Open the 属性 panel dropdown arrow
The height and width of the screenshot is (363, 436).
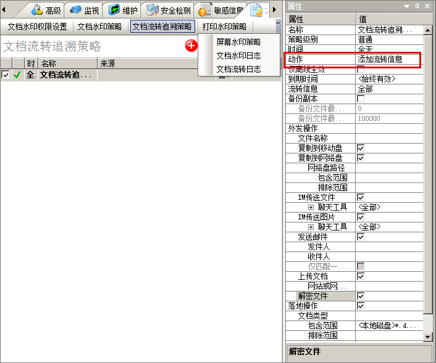coord(406,6)
